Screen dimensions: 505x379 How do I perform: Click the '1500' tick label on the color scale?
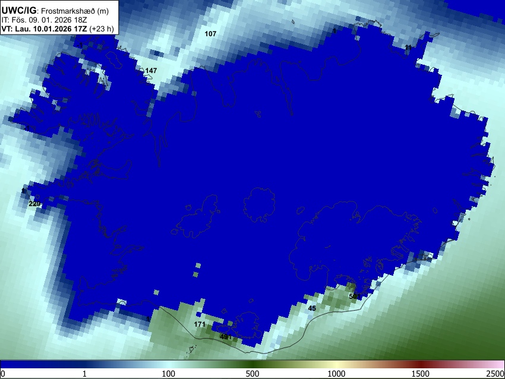pos(421,374)
